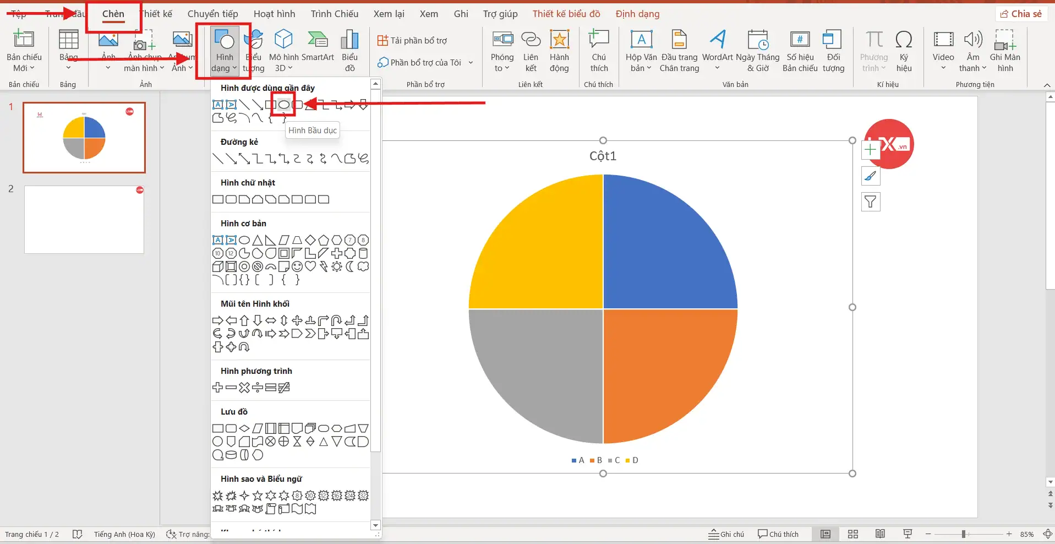Screen dimensions: 1055x544
Task: Click the chart elements plus button
Action: pos(870,150)
